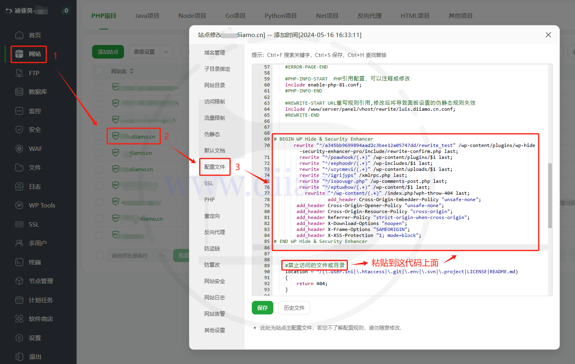Click the 多用户 users icon
The height and width of the screenshot is (364, 575).
pyautogui.click(x=19, y=243)
